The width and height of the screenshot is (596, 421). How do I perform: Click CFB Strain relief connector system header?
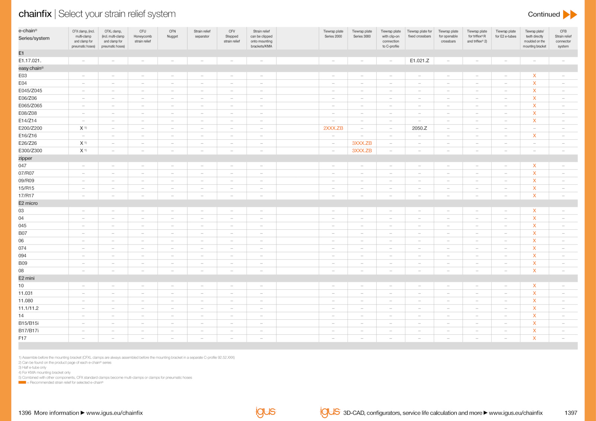pos(563,39)
